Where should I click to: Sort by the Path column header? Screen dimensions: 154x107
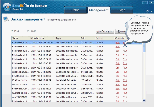88,38
